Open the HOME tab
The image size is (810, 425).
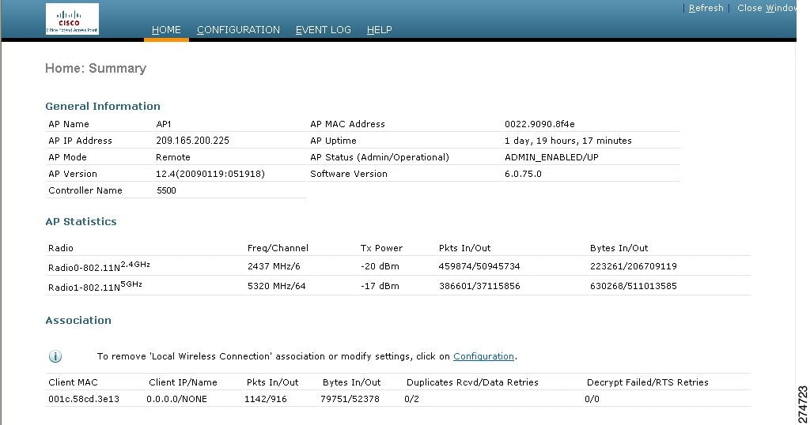(x=166, y=30)
